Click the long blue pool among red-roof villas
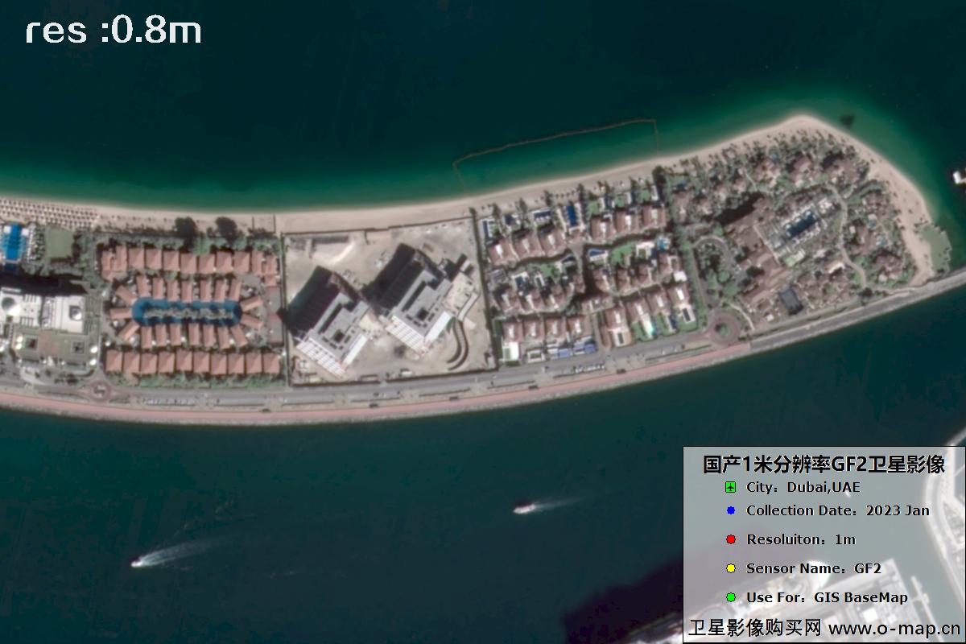The image size is (966, 644). click(187, 311)
